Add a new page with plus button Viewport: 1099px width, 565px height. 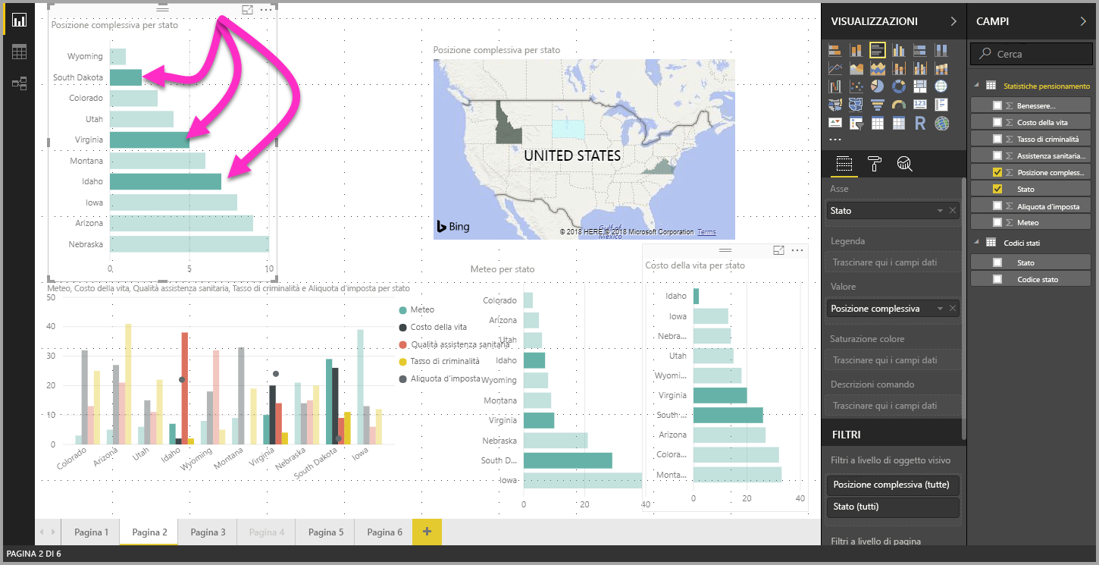427,532
